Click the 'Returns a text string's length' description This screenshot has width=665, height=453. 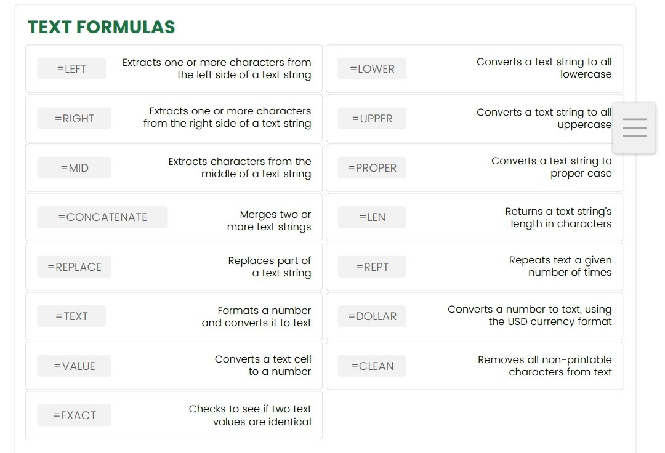pyautogui.click(x=558, y=217)
